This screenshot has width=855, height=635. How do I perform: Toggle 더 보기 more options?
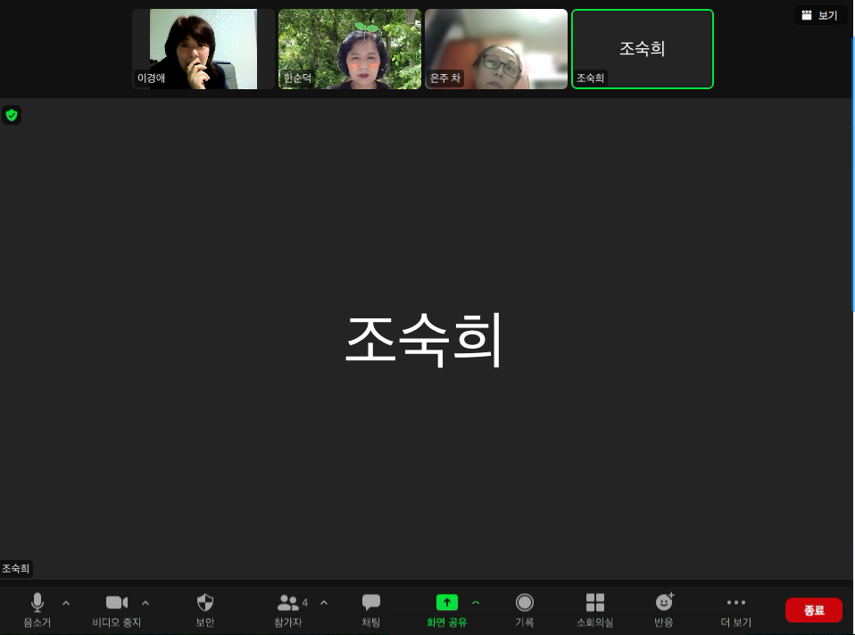[x=735, y=610]
